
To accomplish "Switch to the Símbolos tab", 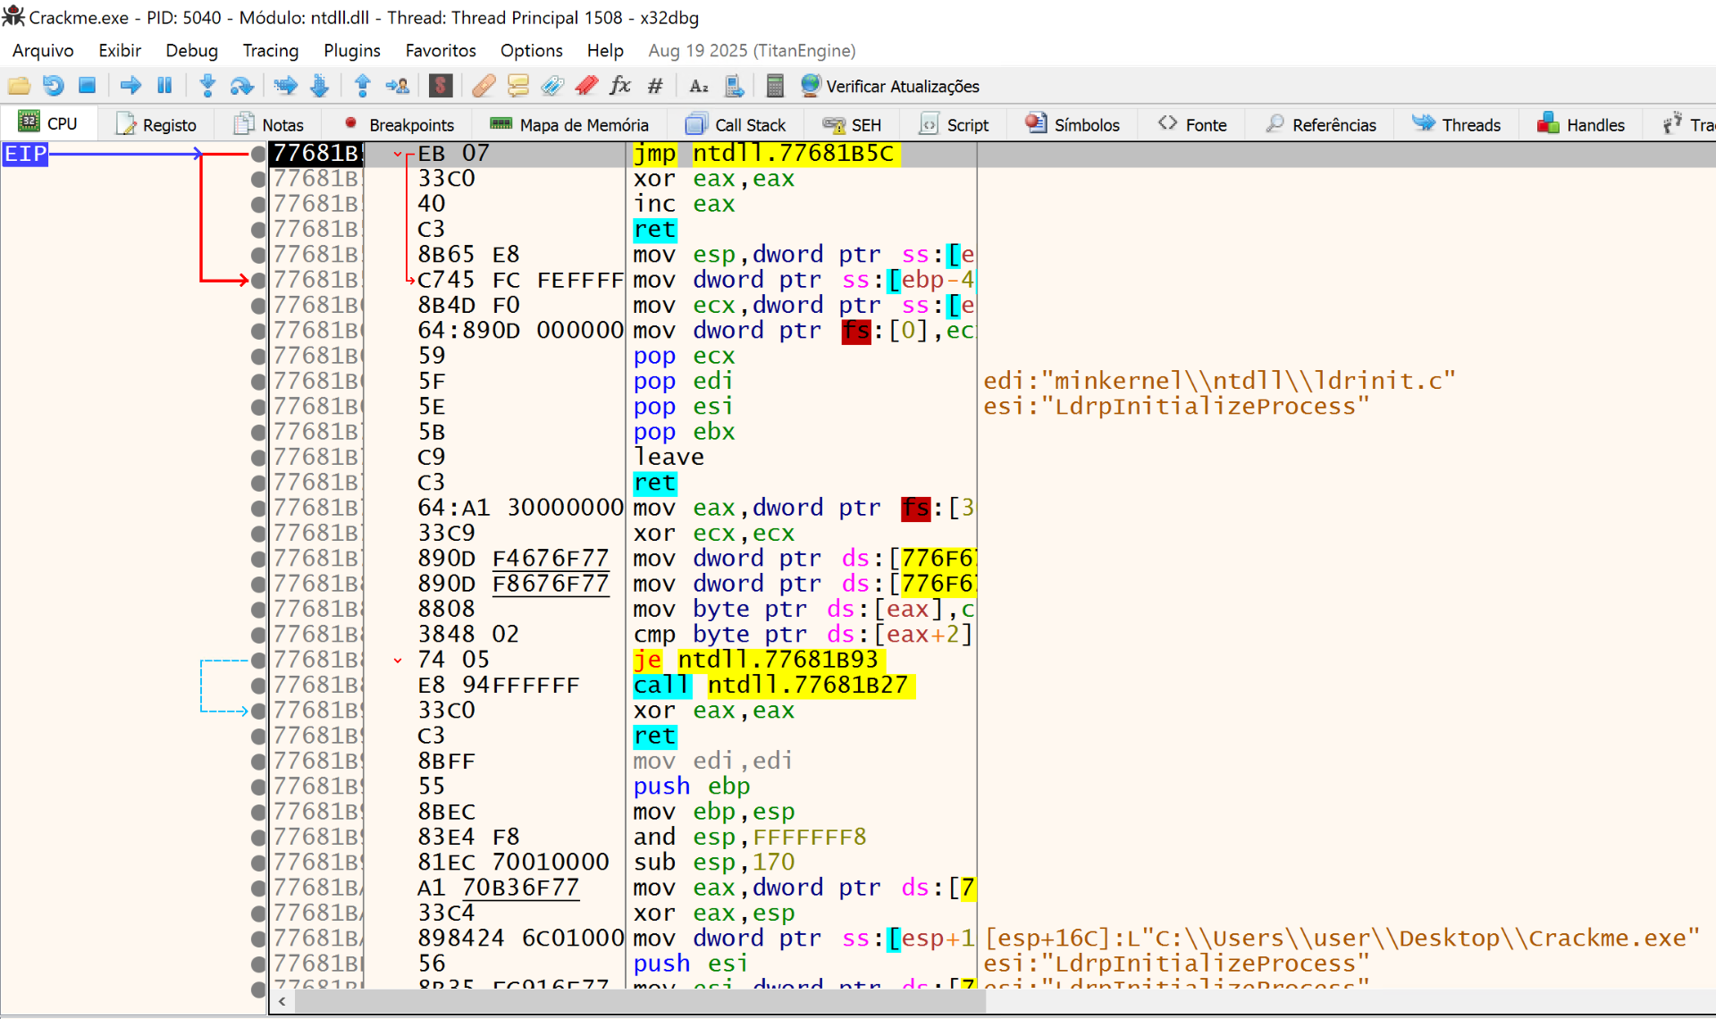I will [x=1072, y=124].
